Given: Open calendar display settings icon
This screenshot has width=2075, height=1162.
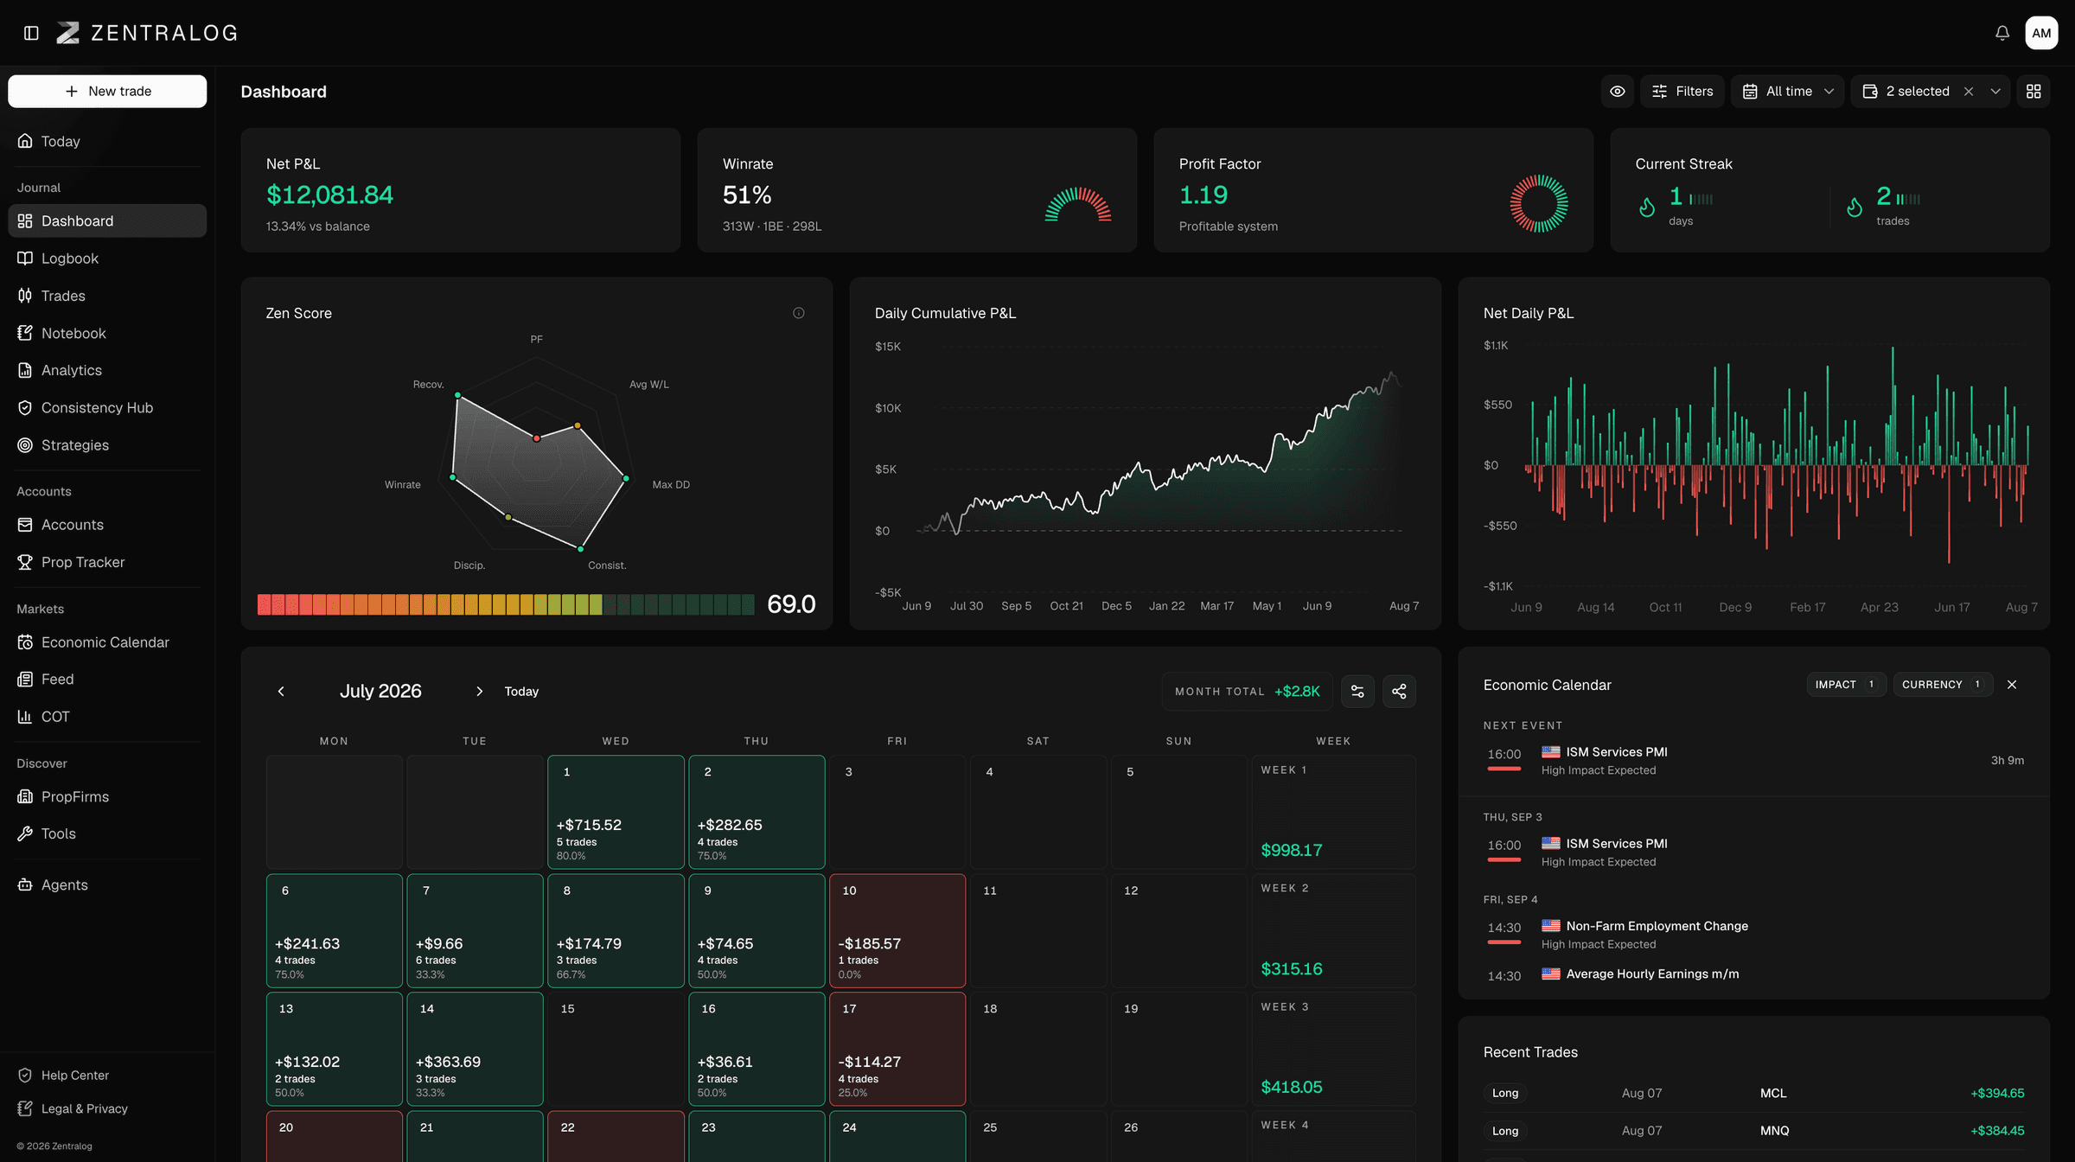Looking at the screenshot, I should pos(1357,691).
